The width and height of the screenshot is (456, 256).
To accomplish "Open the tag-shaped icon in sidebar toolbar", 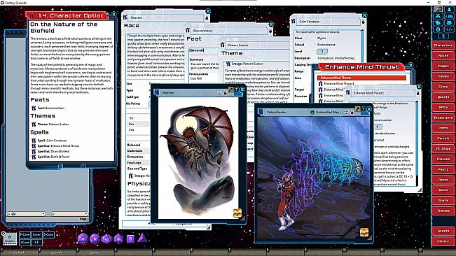I will [438, 22].
